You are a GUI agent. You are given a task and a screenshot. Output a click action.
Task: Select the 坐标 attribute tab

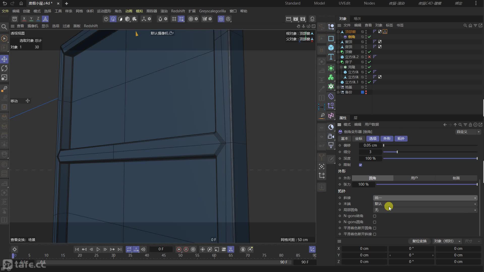tap(358, 139)
